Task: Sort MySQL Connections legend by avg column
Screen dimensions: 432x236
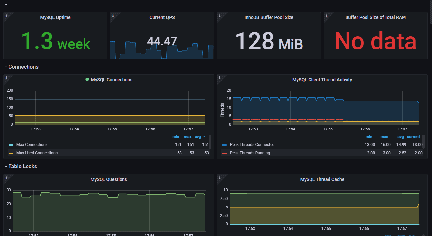Action: pos(199,137)
